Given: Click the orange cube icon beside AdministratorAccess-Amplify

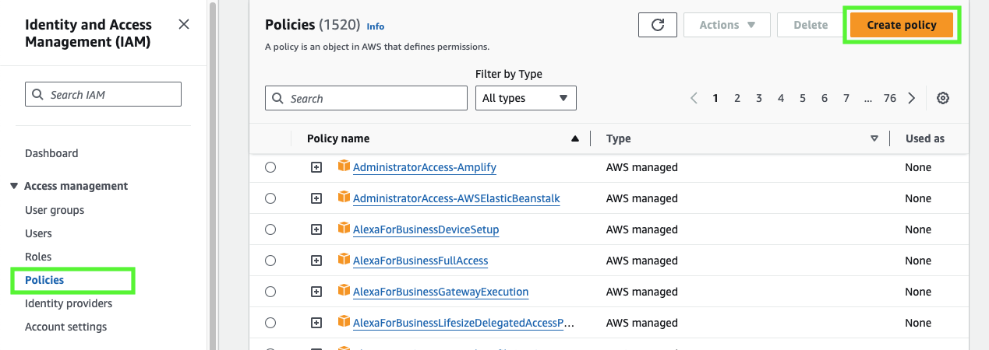Looking at the screenshot, I should click(x=344, y=166).
